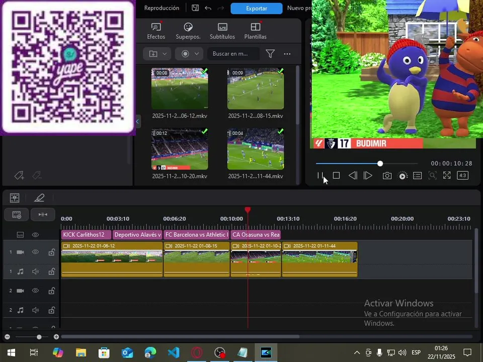Click the marker track icon
483x362 pixels.
point(20,235)
